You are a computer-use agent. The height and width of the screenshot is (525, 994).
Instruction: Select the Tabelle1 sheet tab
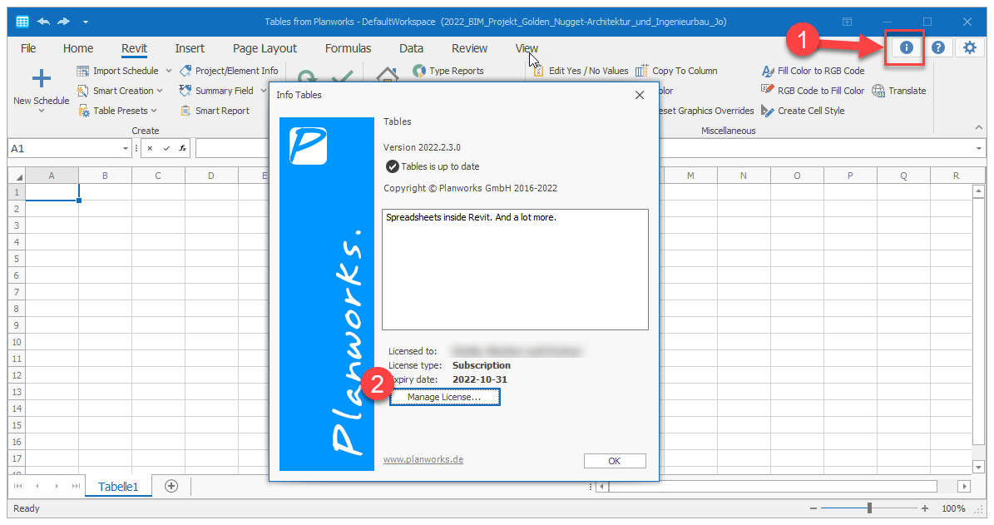118,487
